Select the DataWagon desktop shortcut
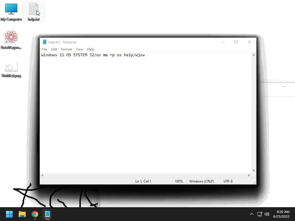295x221 pixels. click(x=11, y=40)
